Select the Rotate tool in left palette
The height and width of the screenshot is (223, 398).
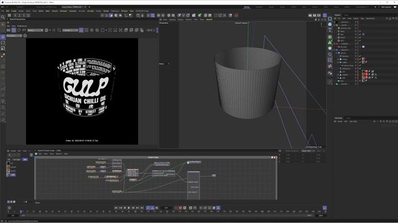2,43
